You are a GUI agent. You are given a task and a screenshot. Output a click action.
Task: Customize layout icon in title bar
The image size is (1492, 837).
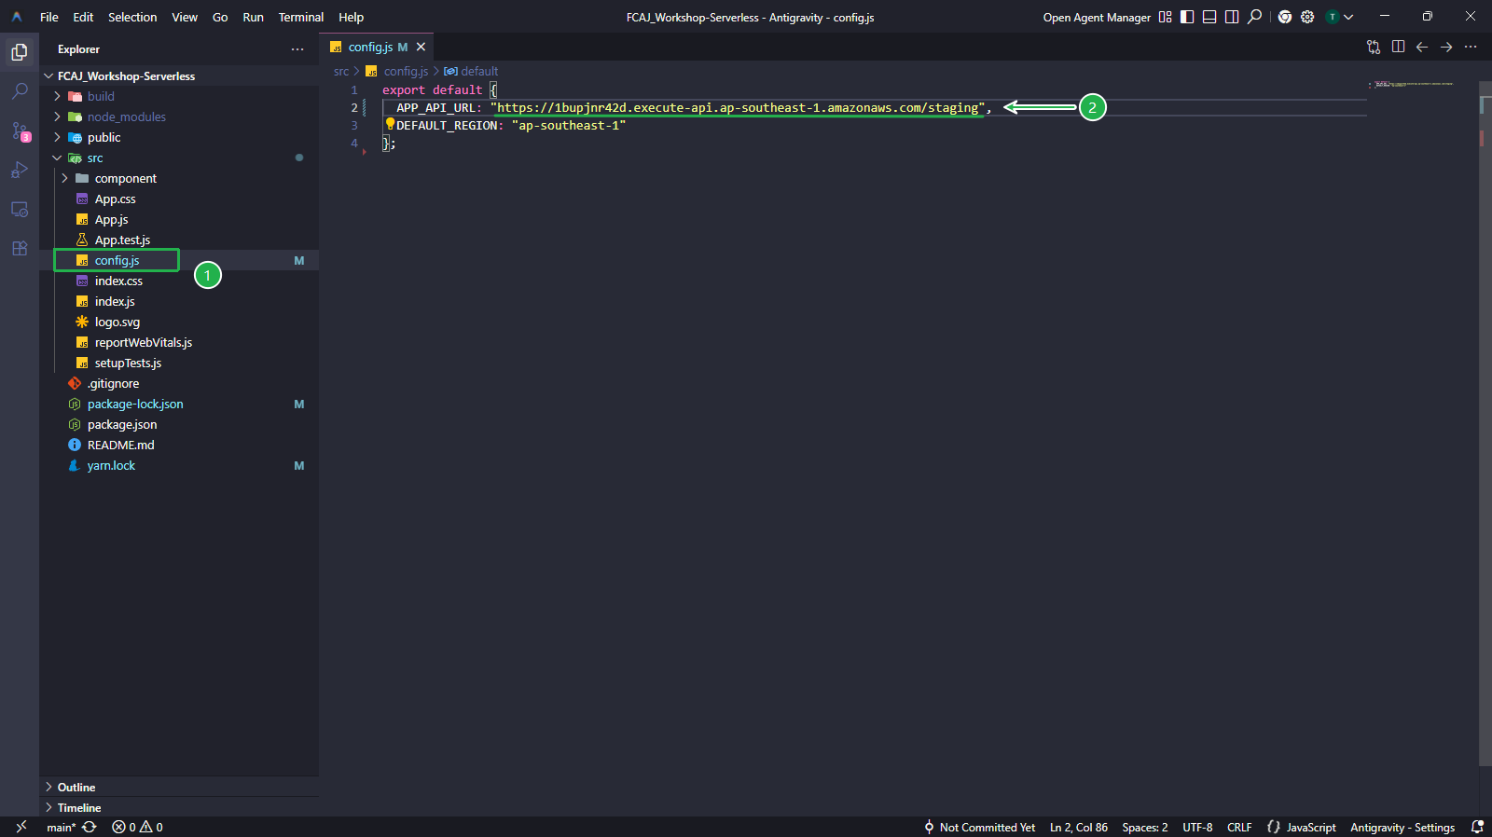click(x=1165, y=17)
